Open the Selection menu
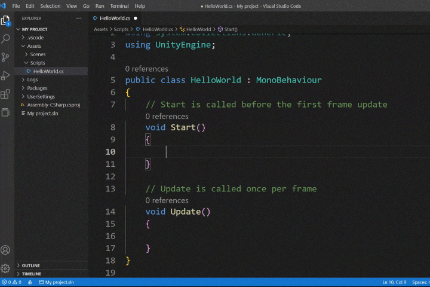Viewport: 430px width, 287px height. [x=50, y=6]
